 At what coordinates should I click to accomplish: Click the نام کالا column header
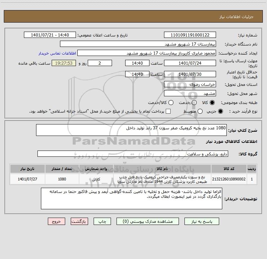pyautogui.click(x=162, y=169)
